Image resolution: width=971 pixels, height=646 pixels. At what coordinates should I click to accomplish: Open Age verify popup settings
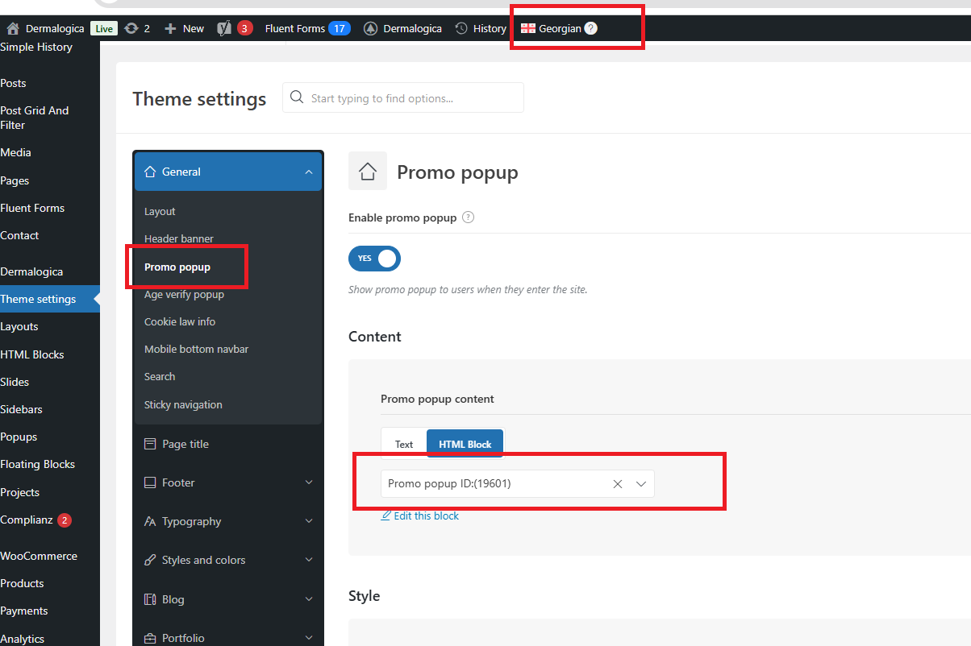(x=184, y=294)
